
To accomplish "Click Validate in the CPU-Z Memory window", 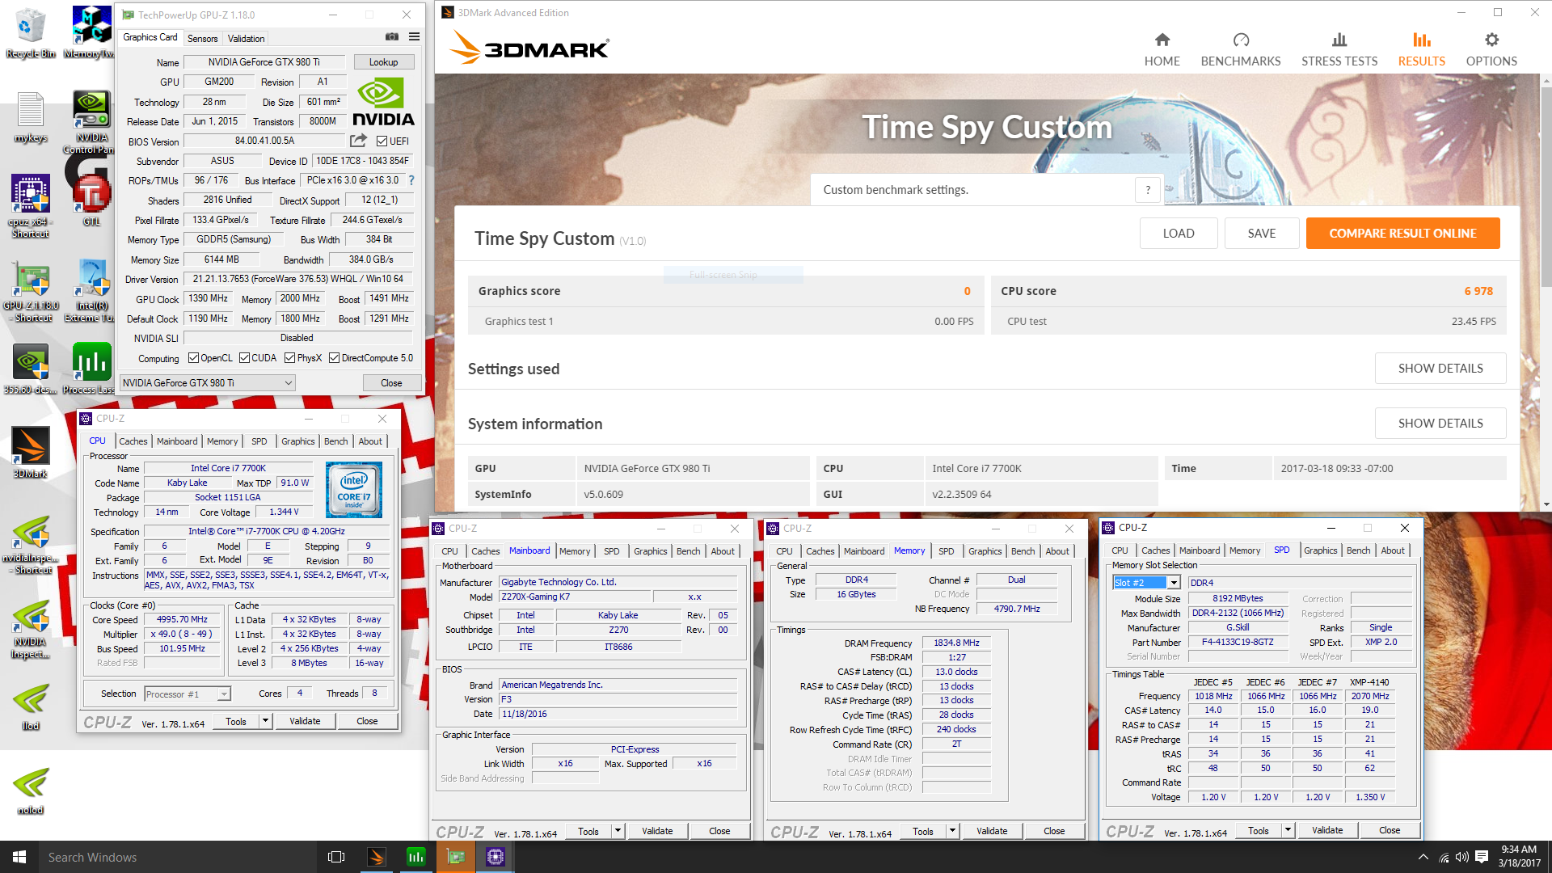I will click(x=992, y=831).
